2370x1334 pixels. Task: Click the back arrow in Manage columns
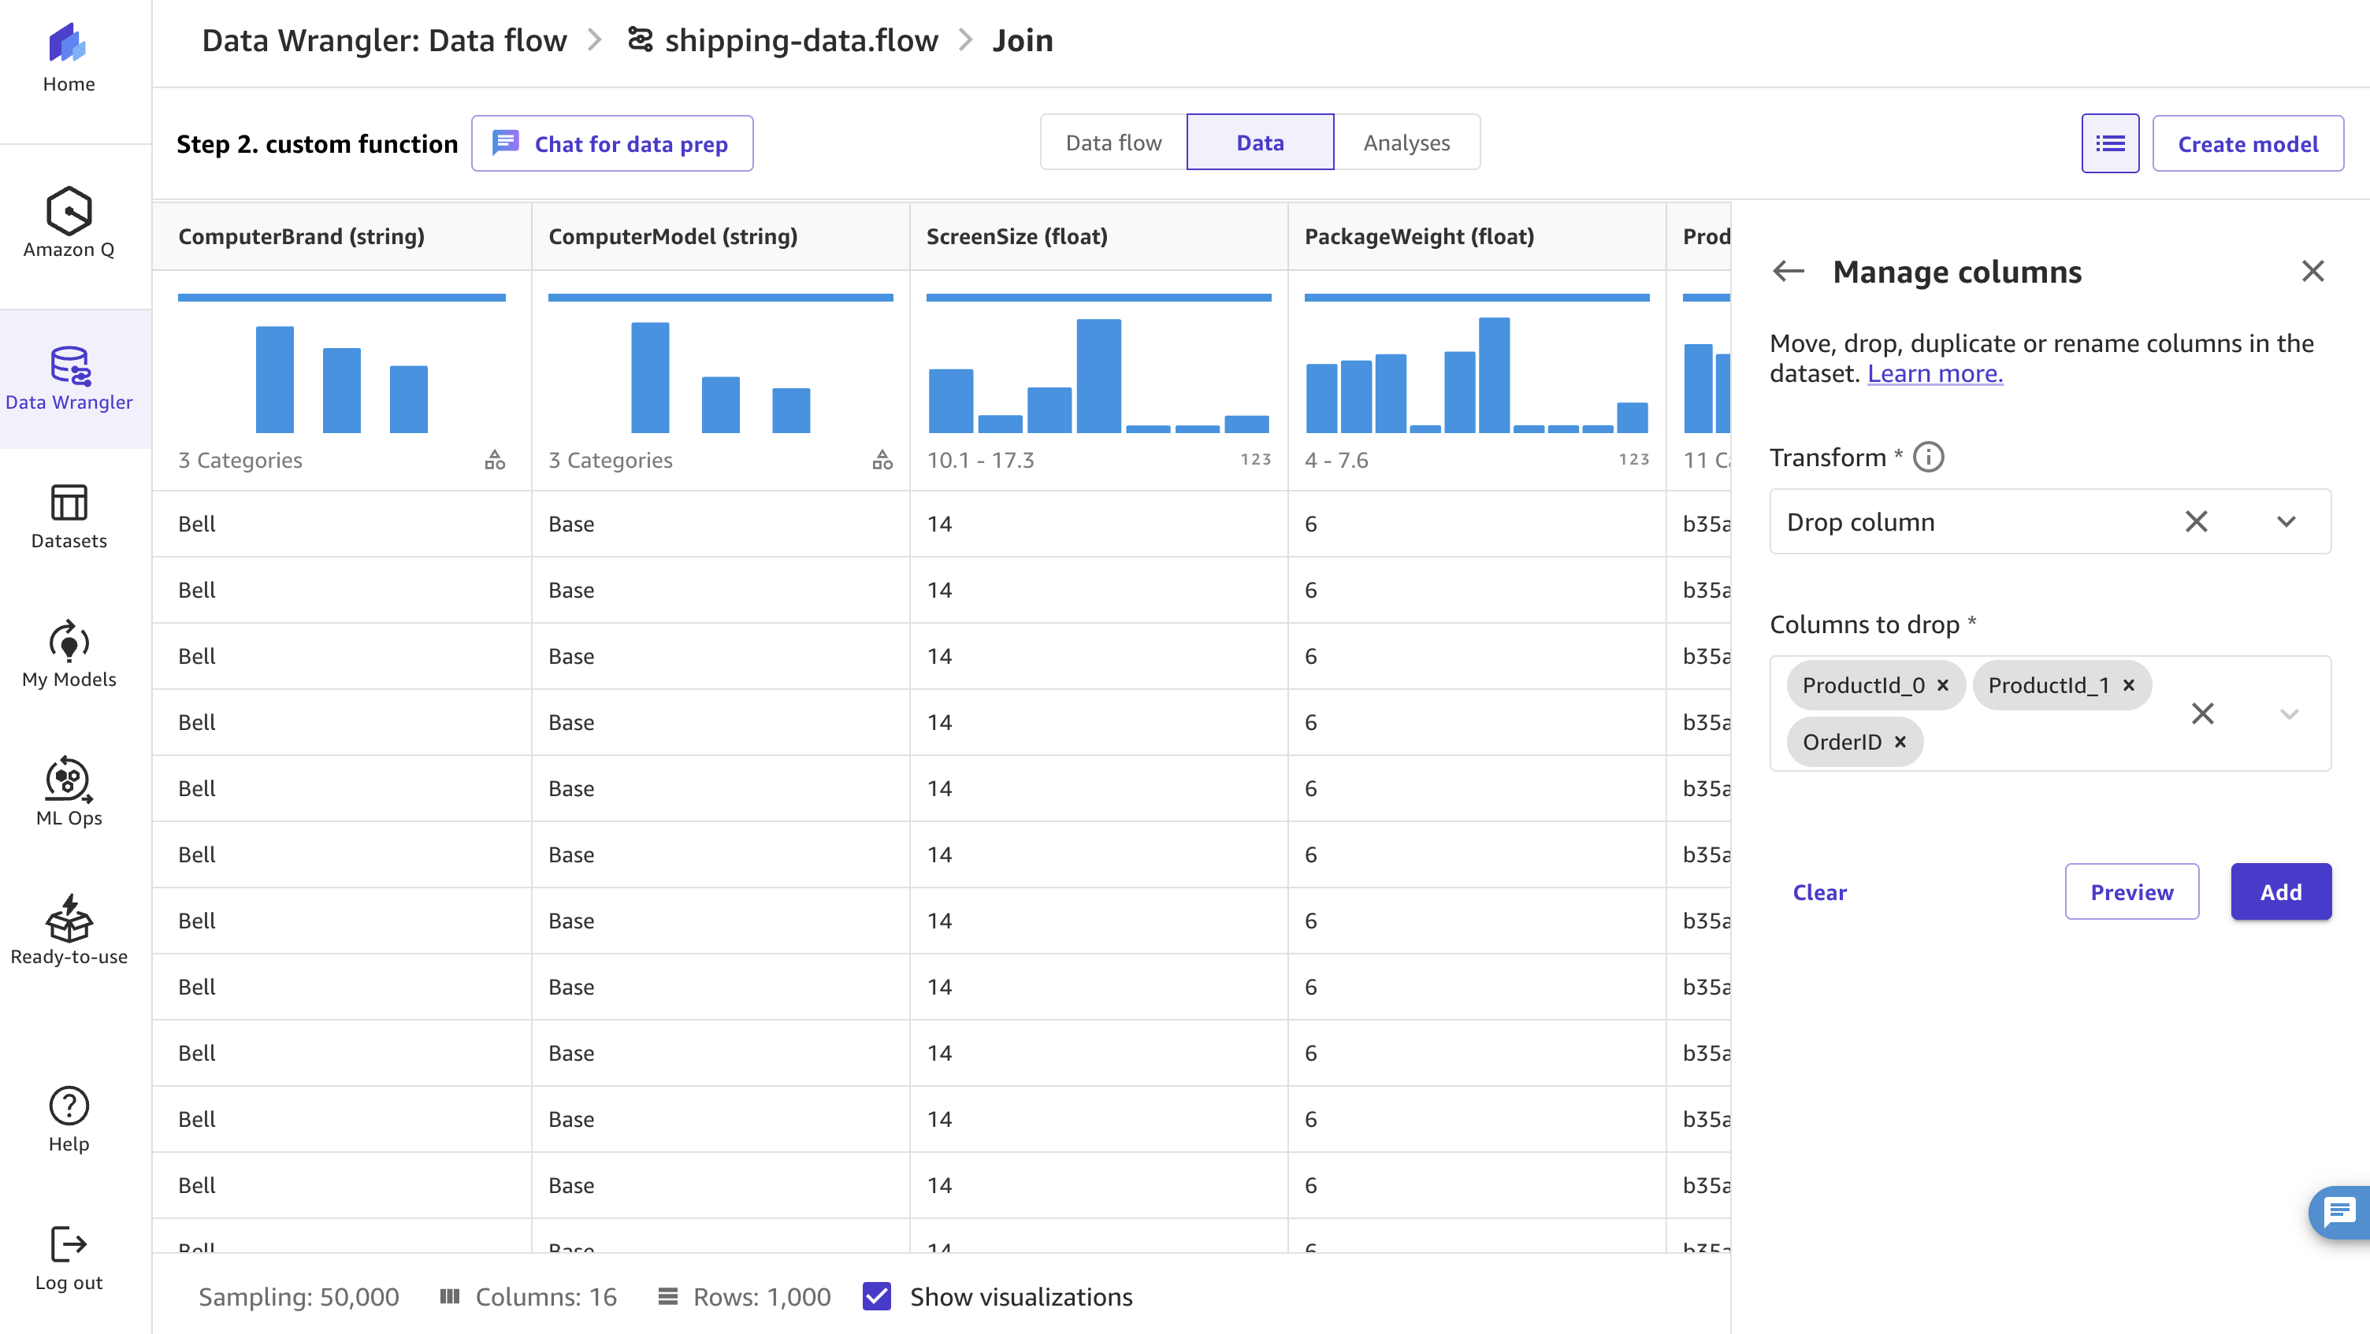[x=1789, y=271]
